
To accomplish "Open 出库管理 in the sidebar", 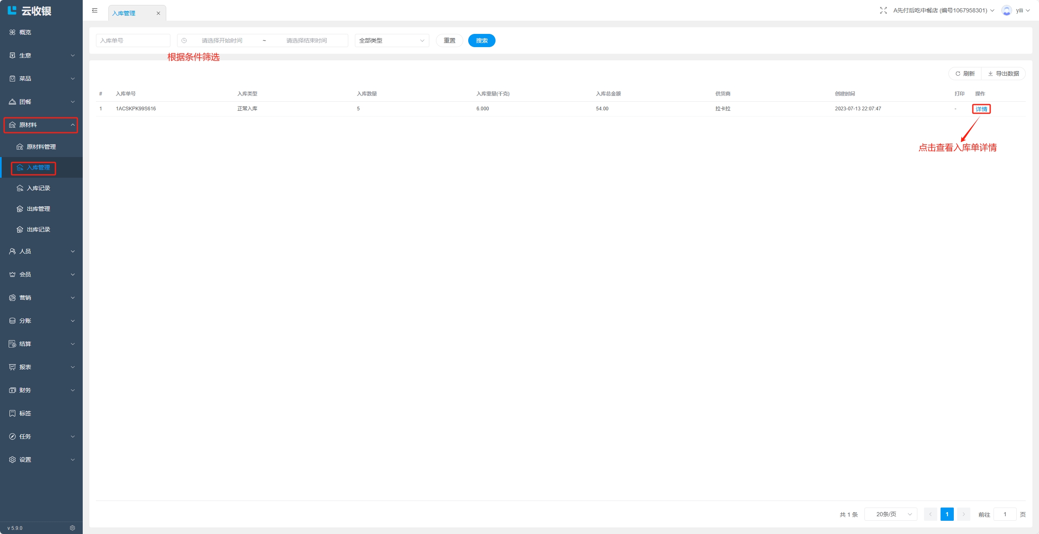I will 38,209.
